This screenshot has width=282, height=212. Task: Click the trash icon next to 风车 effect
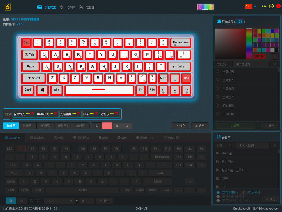pyautogui.click(x=96, y=114)
